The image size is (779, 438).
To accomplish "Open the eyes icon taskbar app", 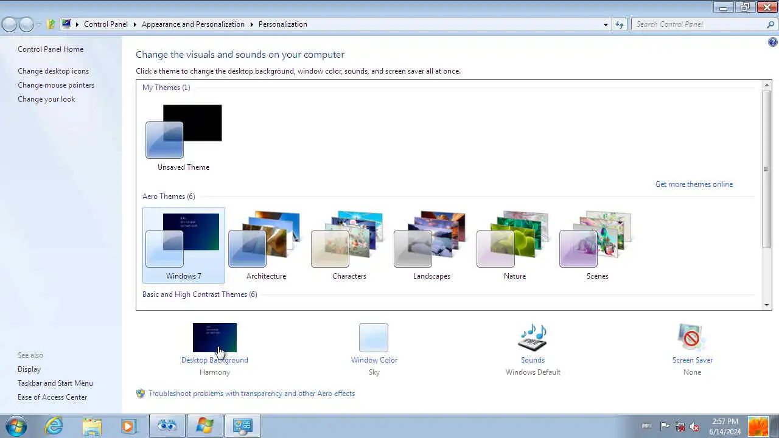I will (x=167, y=426).
